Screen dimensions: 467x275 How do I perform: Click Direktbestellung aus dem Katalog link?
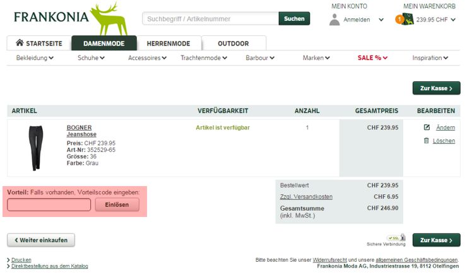click(x=50, y=266)
